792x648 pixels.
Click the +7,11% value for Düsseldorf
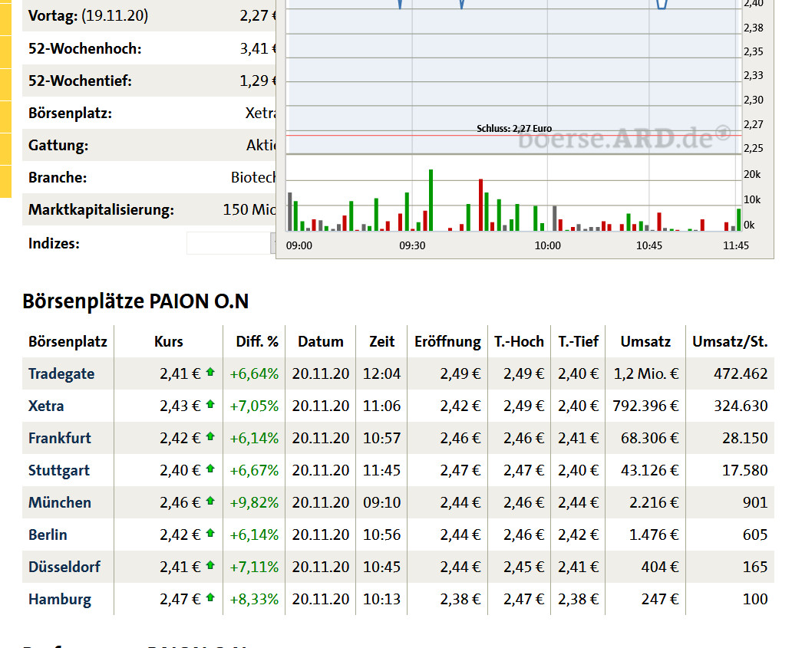click(x=254, y=567)
